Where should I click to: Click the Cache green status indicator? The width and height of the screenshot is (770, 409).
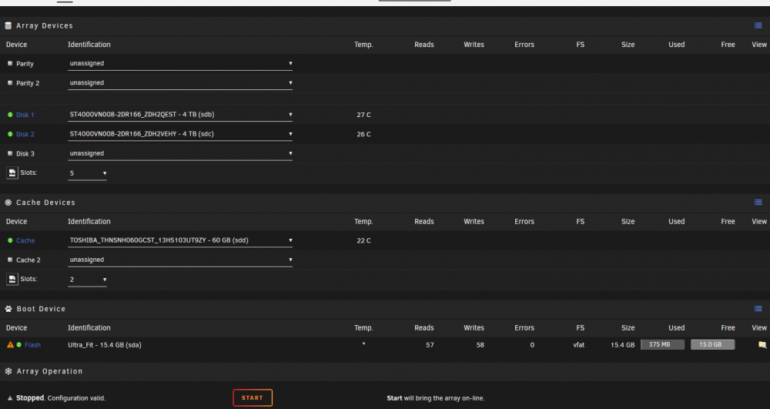[10, 240]
